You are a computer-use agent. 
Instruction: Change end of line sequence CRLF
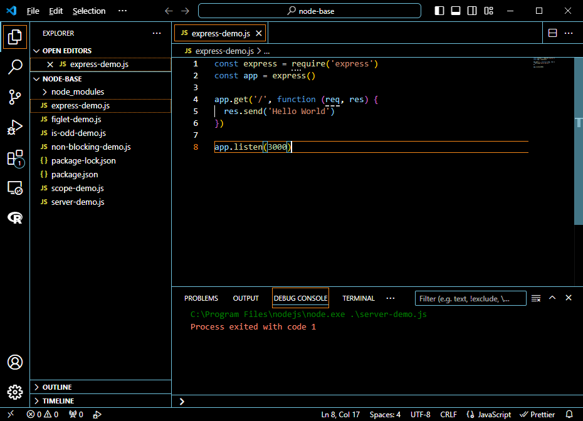[448, 414]
